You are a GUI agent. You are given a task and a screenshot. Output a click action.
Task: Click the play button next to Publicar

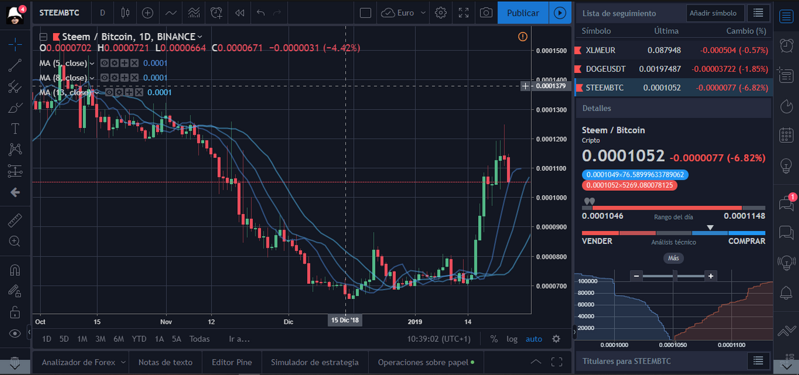[x=560, y=12]
